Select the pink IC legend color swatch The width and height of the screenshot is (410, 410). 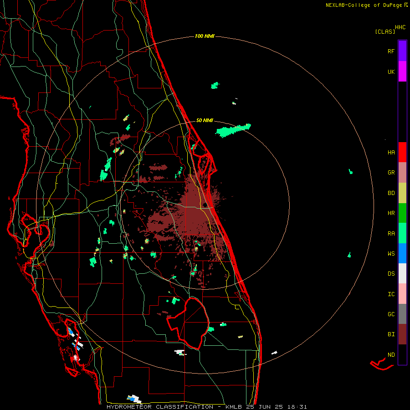click(x=402, y=294)
